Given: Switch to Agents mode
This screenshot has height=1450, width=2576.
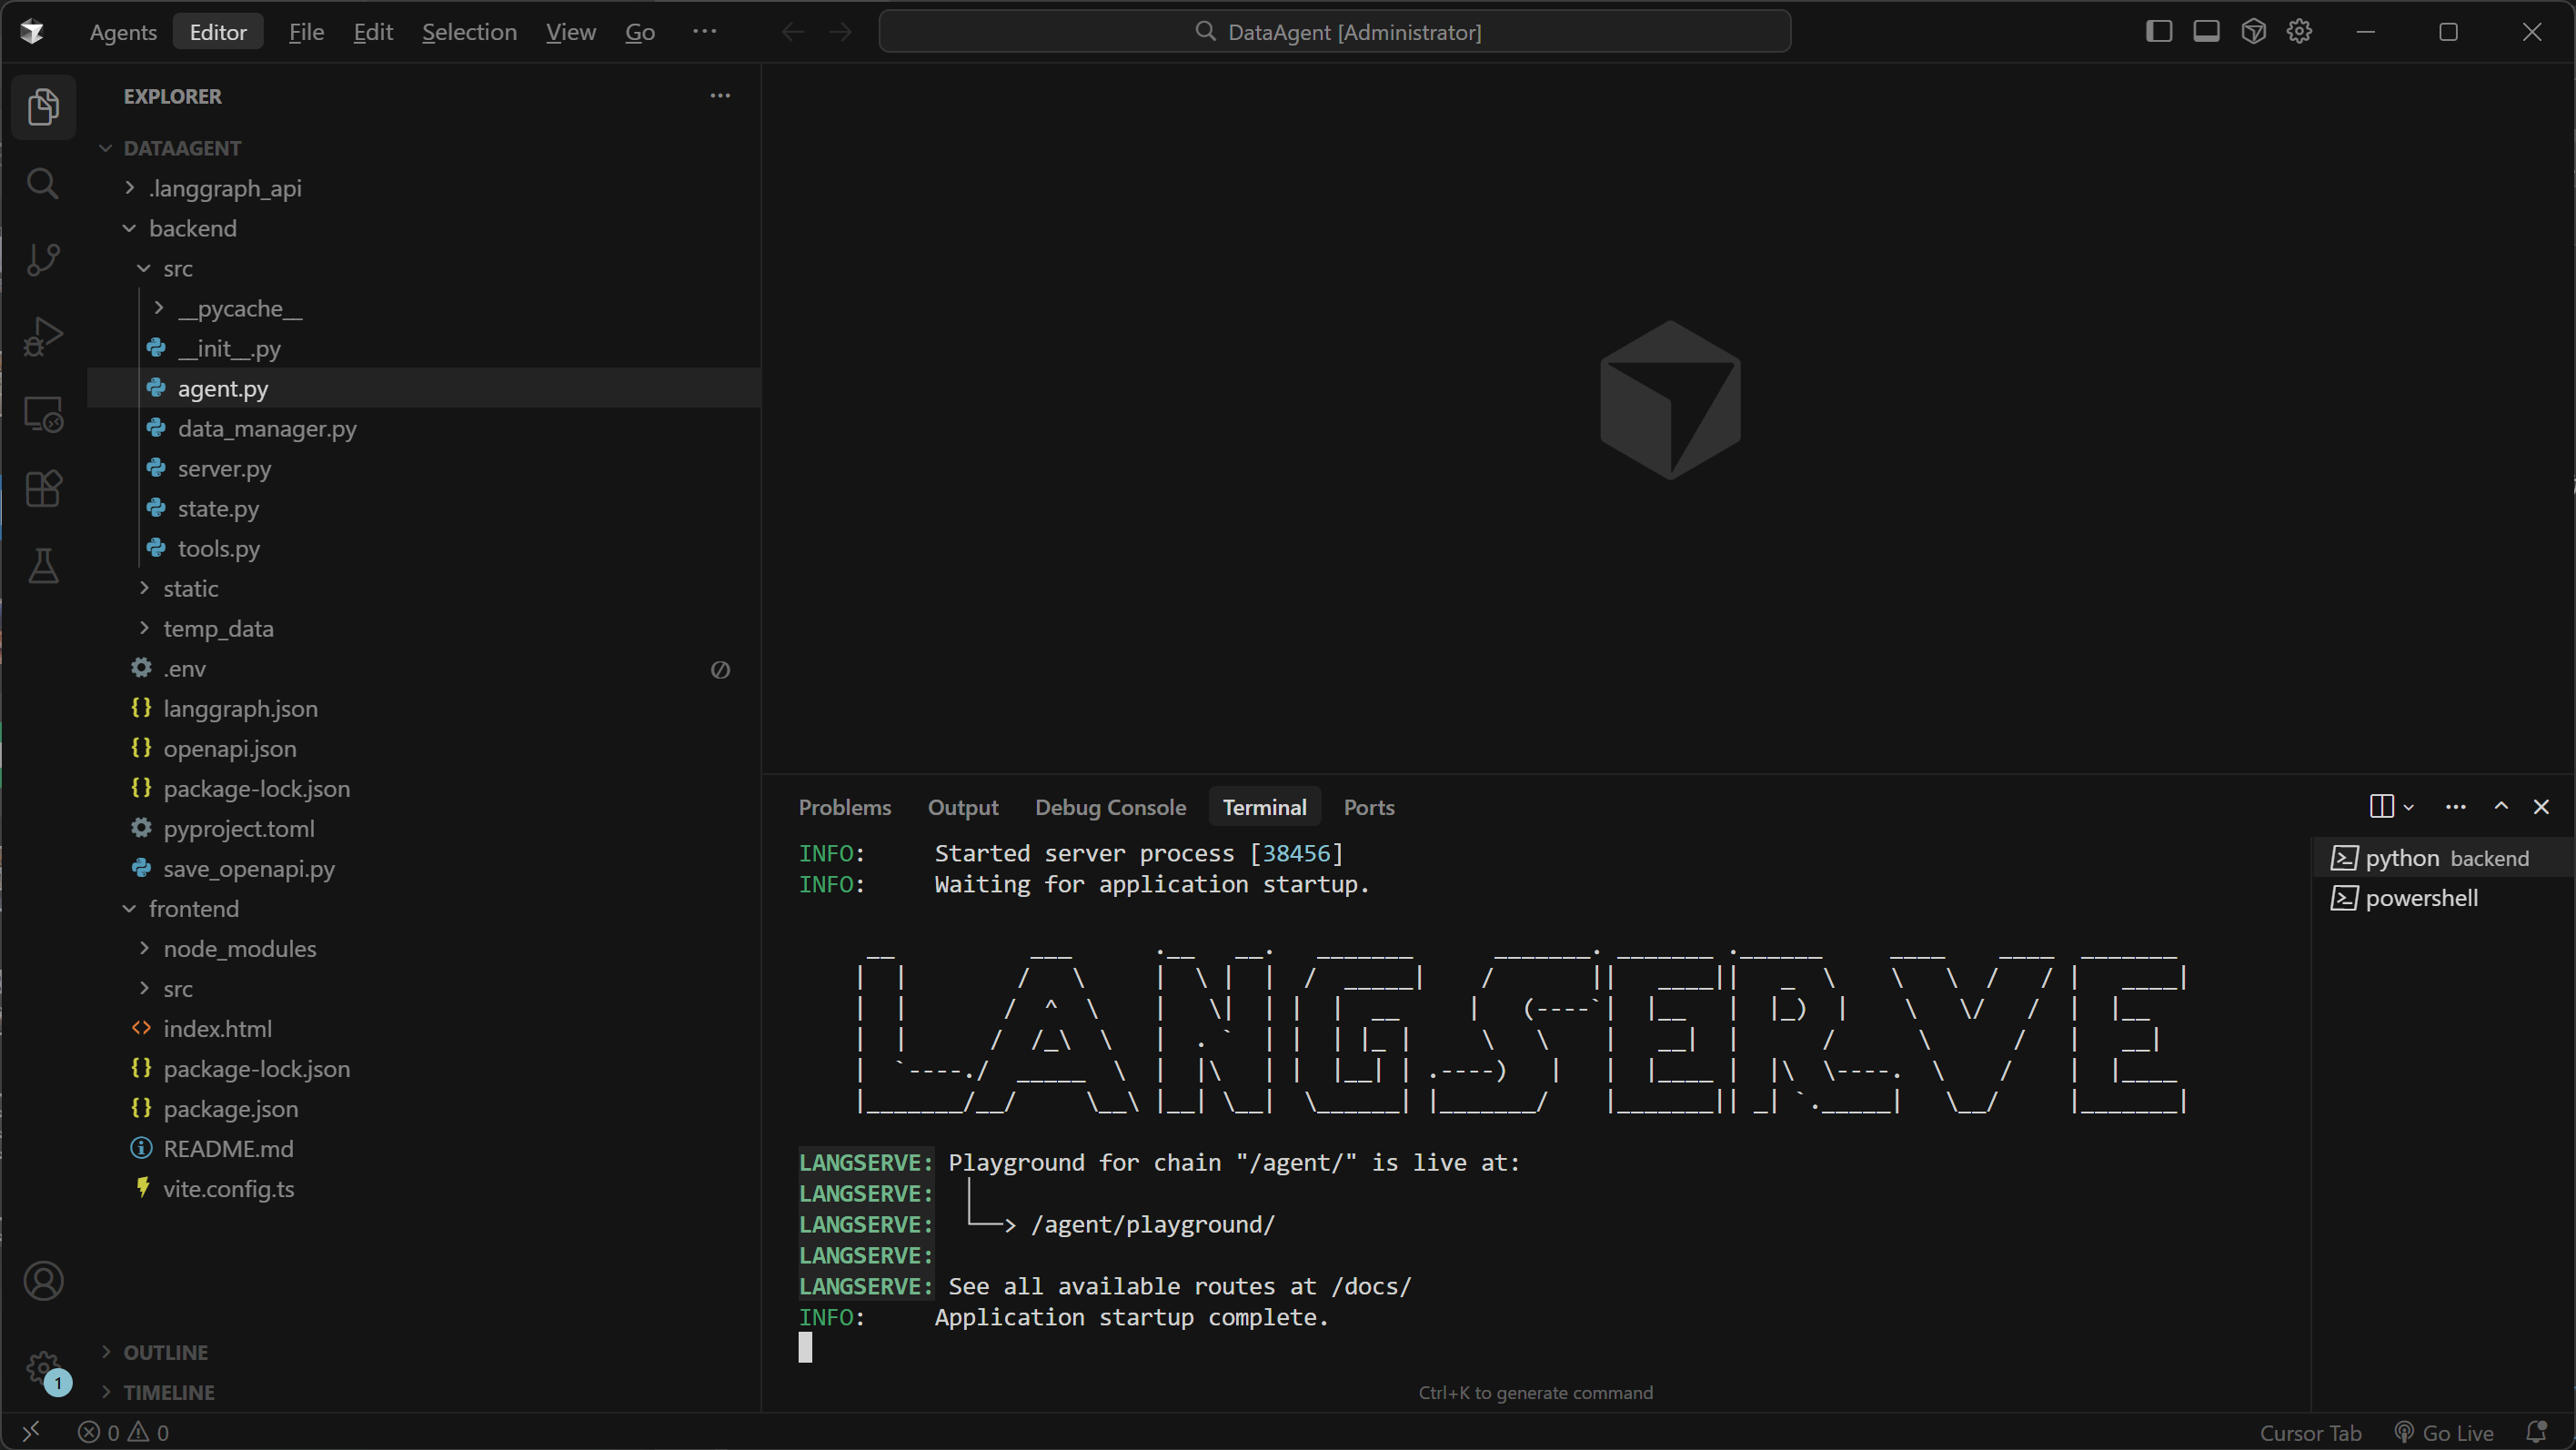Looking at the screenshot, I should pyautogui.click(x=123, y=32).
